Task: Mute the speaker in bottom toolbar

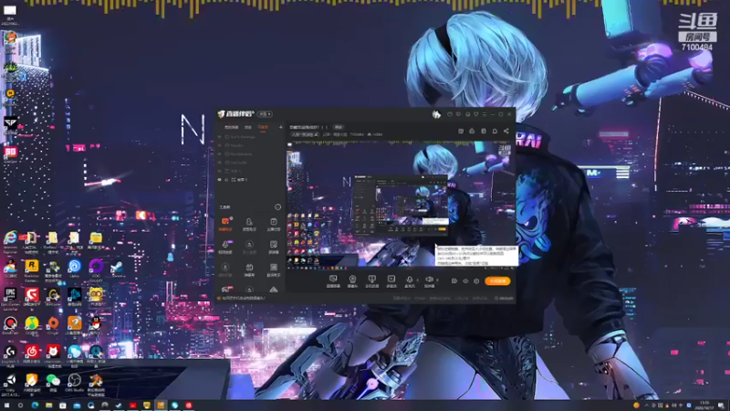Action: (429, 279)
